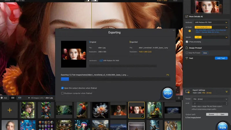Toggle the 2-Pass processing checkbox
The height and width of the screenshot is (130, 231).
click(187, 42)
